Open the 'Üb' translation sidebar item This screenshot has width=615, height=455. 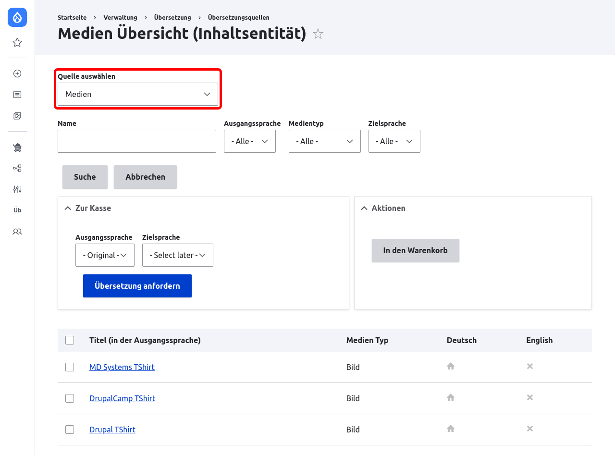(x=17, y=210)
